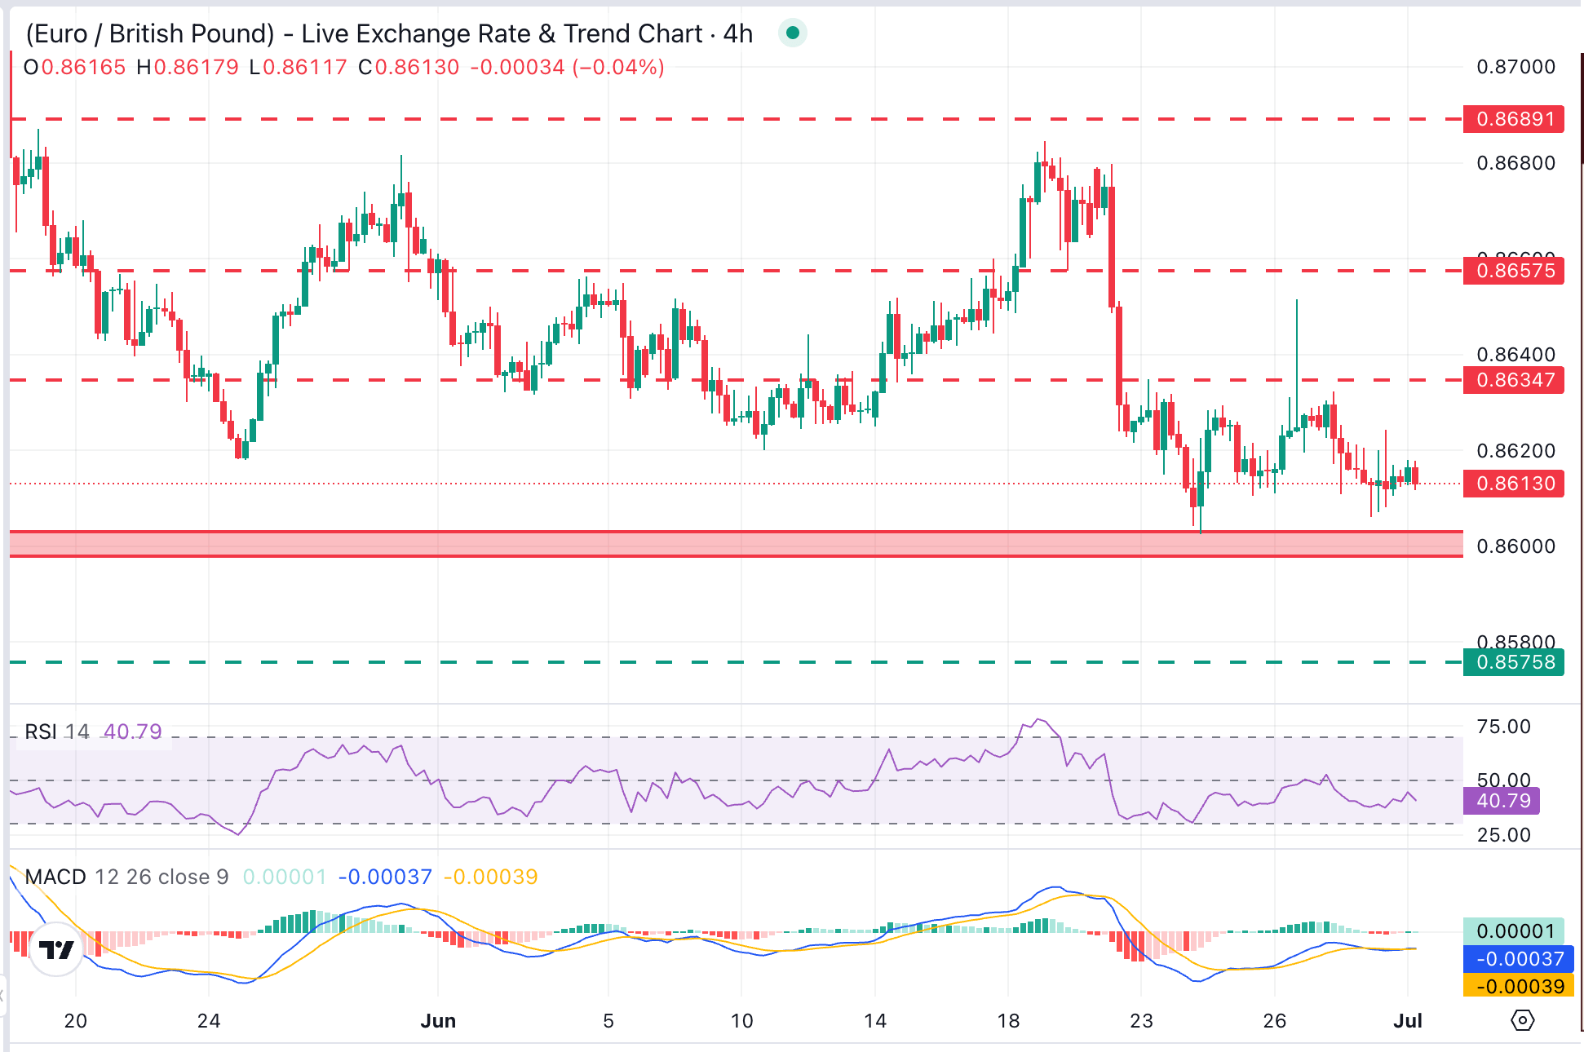Click the 23 date label on time axis

[1141, 1021]
